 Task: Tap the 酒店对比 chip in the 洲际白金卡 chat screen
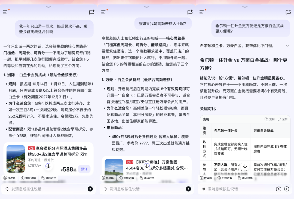[49, 178]
